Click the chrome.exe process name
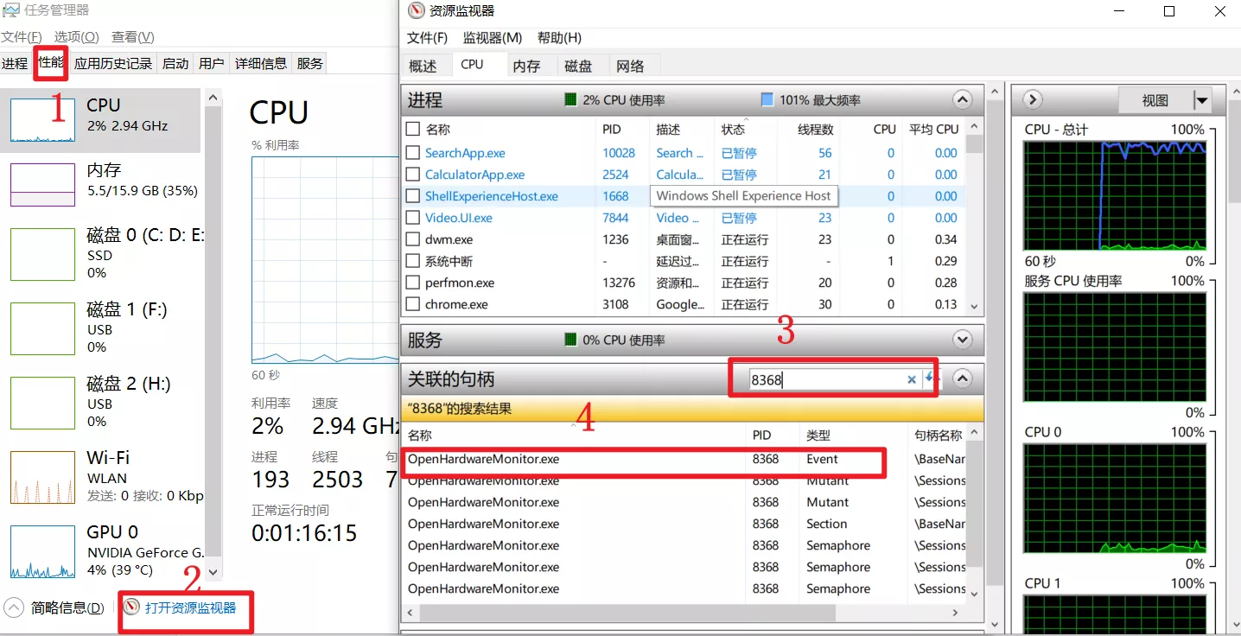This screenshot has width=1241, height=636. pos(456,304)
